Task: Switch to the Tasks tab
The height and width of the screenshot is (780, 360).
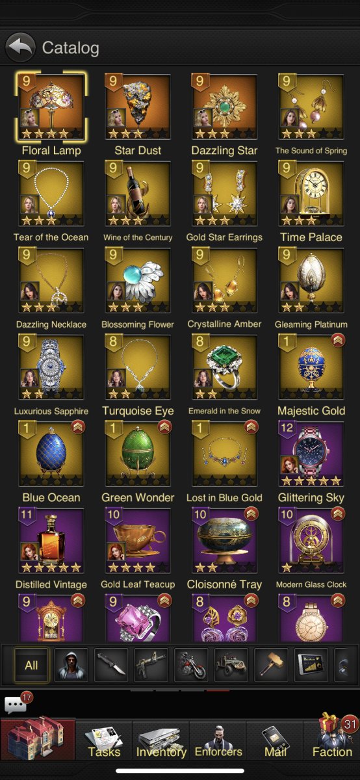Action: tap(104, 741)
